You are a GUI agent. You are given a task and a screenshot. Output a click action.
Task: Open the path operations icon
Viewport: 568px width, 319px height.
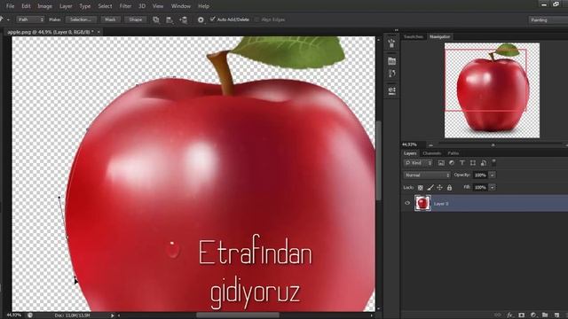[x=156, y=19]
